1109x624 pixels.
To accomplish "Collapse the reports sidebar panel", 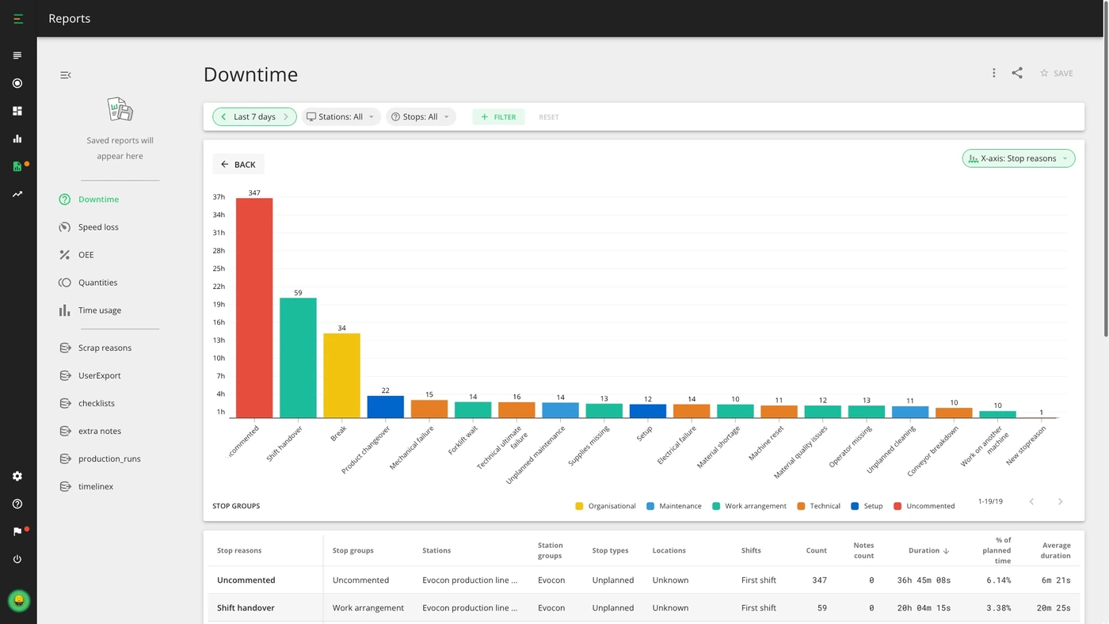I will tap(66, 75).
